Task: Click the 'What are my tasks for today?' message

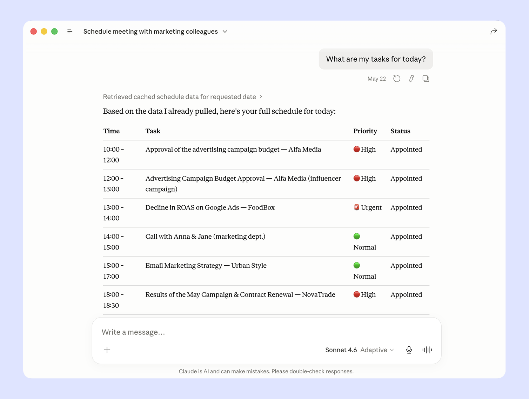Action: 376,59
